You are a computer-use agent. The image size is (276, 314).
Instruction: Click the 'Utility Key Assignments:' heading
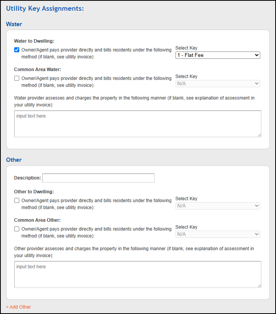click(x=45, y=8)
